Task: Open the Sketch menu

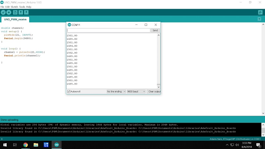Action: [14, 7]
